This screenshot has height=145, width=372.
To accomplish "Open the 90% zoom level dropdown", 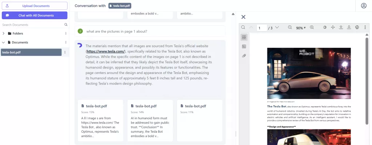I will coord(300,28).
